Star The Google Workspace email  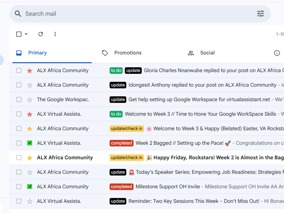30,99
